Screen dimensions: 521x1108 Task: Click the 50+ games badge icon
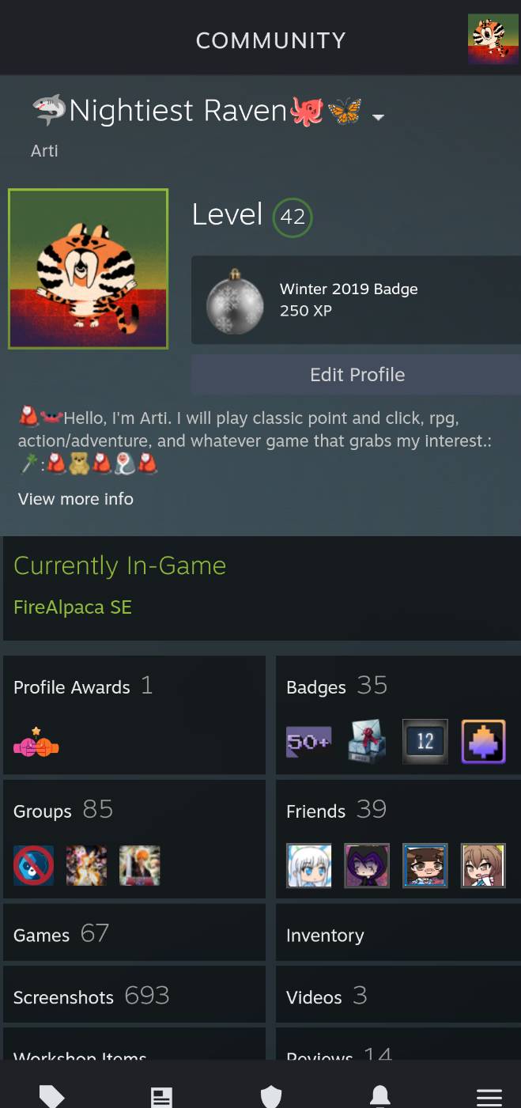(x=308, y=742)
